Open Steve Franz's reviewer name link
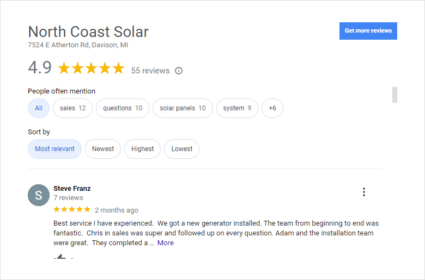Screen dimensions: 425x280 tap(72, 189)
